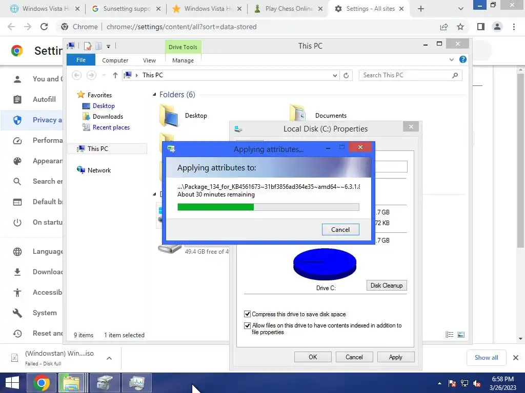Open Chrome profile avatar icon
This screenshot has width=525, height=393.
click(497, 27)
